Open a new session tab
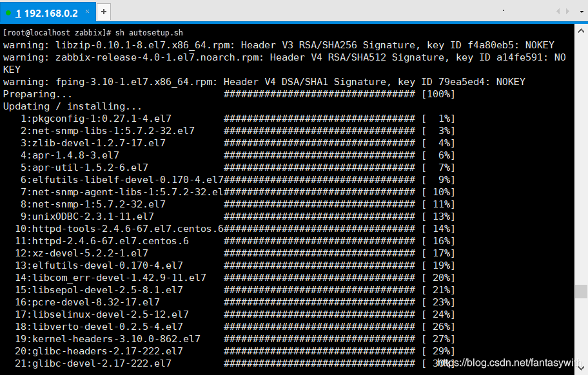Image resolution: width=588 pixels, height=375 pixels. coord(104,12)
